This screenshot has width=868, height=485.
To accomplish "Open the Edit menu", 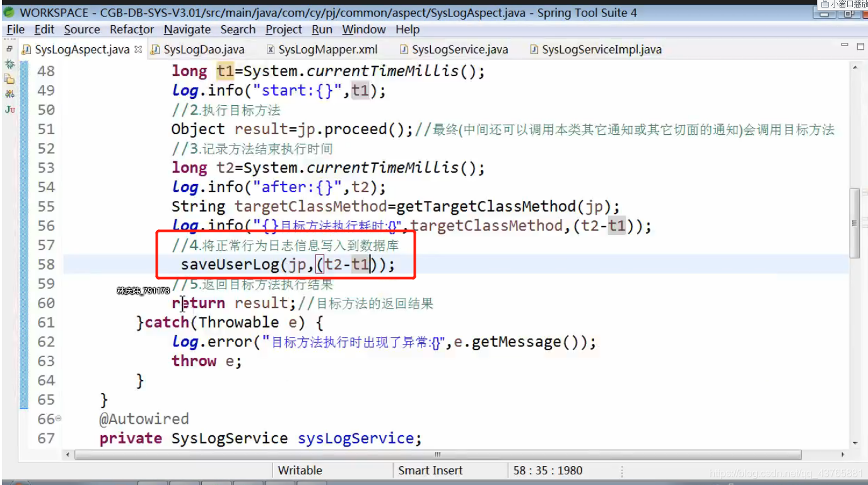I will (44, 30).
